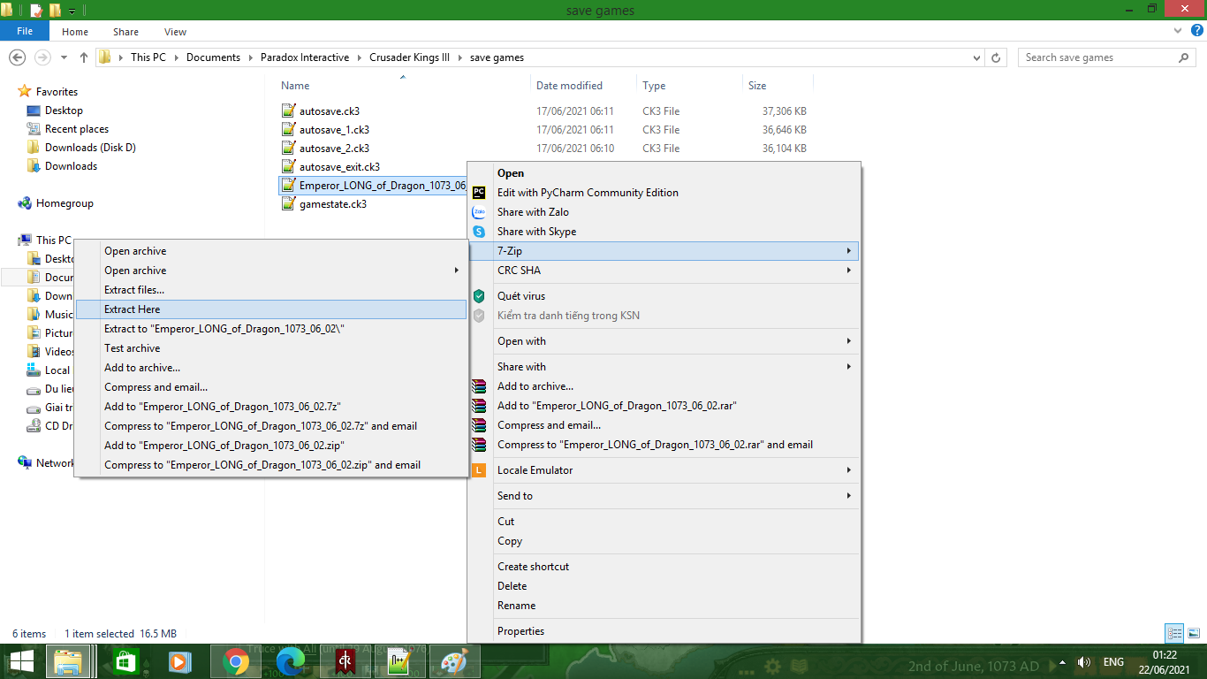The image size is (1207, 679).
Task: Click Extract to "Emperor_LONG_of_Dragon_1073_06_02\"
Action: click(271, 329)
